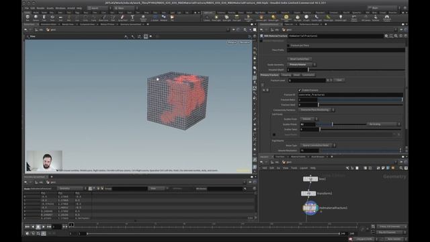Open the Connectivity Partition dropdown
The image size is (430, 242).
[316, 110]
